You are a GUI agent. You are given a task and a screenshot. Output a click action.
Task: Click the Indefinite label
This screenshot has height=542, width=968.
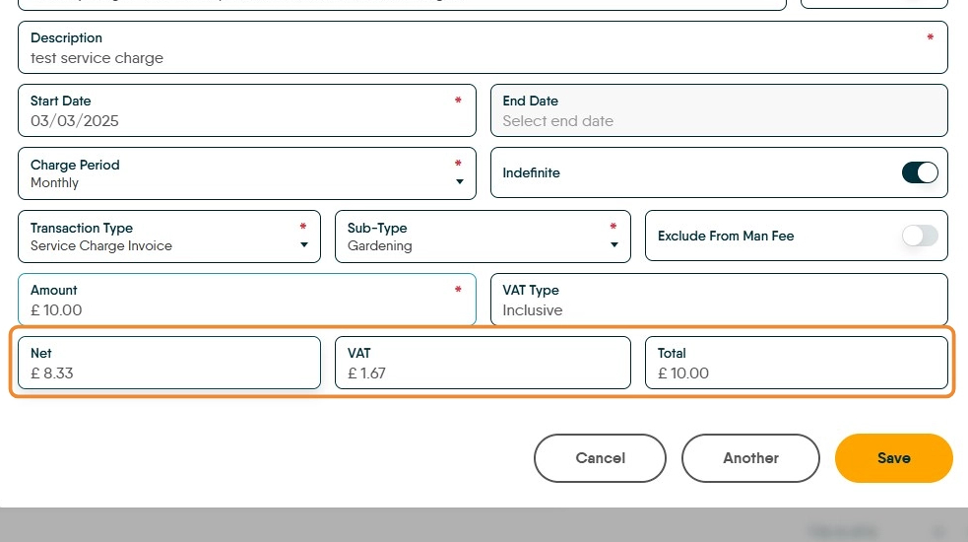coord(531,173)
